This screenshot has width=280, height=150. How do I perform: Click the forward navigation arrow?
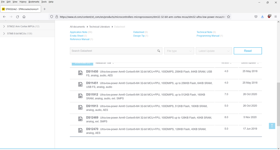pyautogui.click(x=11, y=17)
